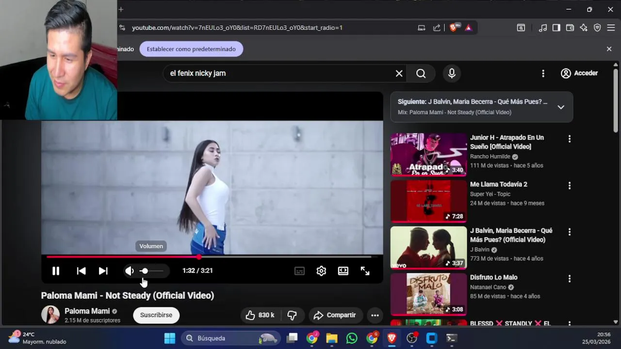This screenshot has width=621, height=349.
Task: Mute the video using the speaker icon
Action: [x=130, y=271]
